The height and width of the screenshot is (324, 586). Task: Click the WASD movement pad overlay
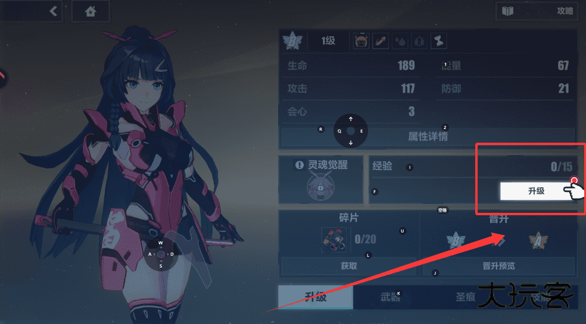point(161,254)
